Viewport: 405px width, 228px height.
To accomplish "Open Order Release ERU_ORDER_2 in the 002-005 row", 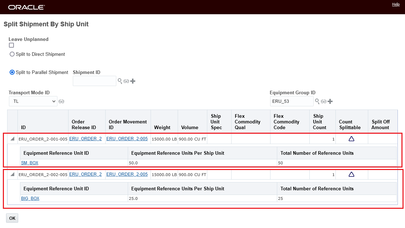I will [86, 174].
